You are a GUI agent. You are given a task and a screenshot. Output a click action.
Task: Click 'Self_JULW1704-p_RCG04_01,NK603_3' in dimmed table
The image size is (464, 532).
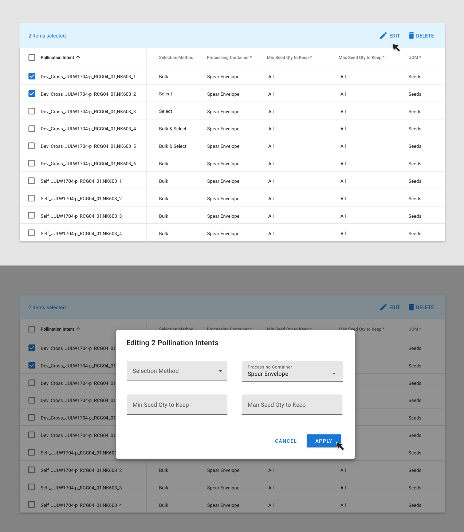[81, 488]
